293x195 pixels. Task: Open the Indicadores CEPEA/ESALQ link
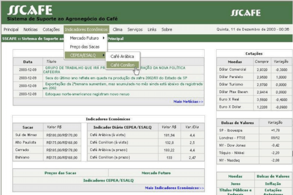pyautogui.click(x=108, y=180)
